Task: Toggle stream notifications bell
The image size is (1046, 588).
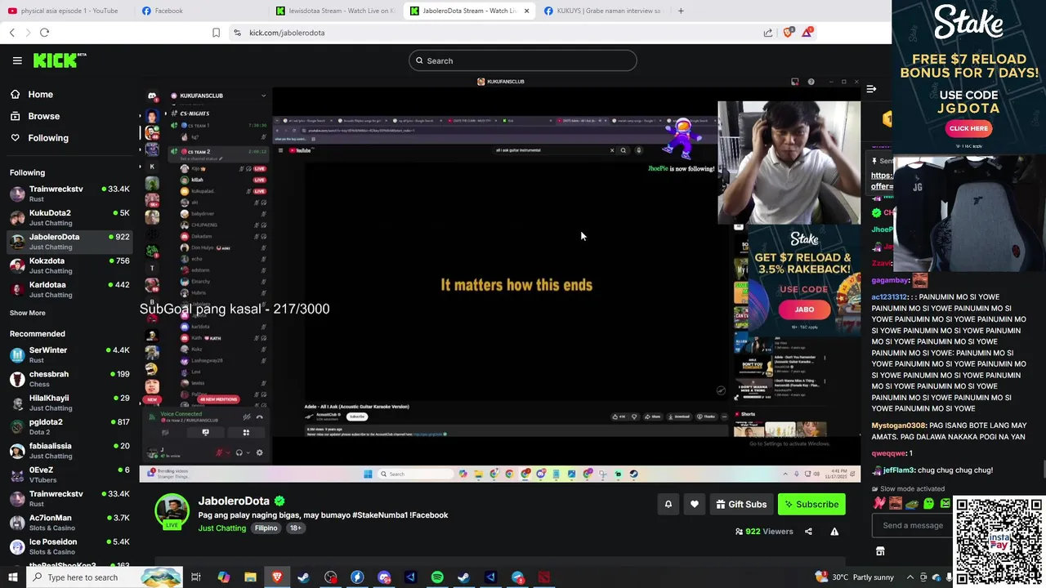Action: pyautogui.click(x=668, y=505)
